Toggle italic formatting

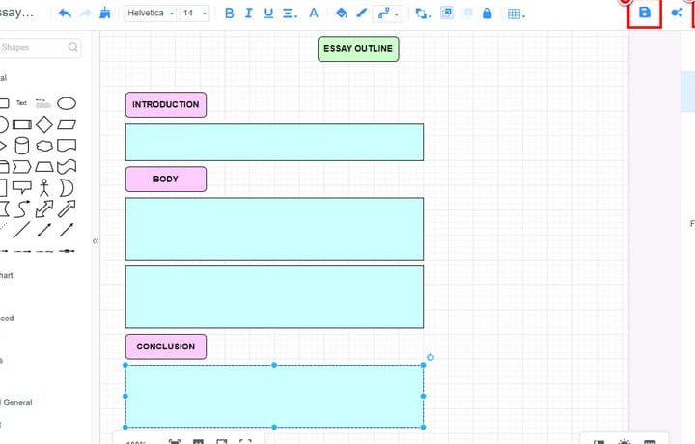(249, 14)
